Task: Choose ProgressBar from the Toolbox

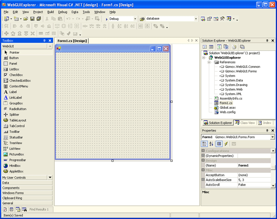Action: coord(27,160)
